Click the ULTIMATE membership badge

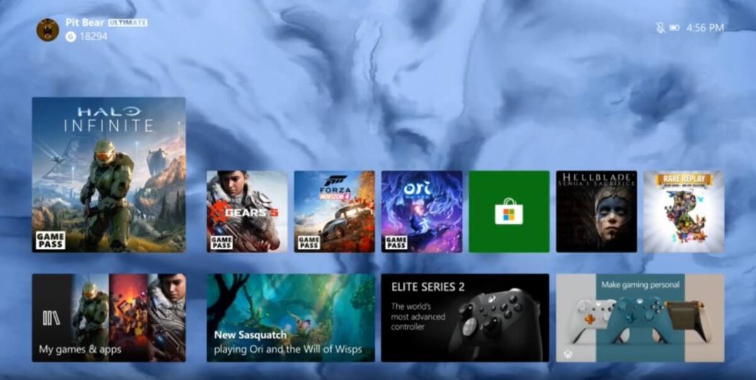[128, 23]
